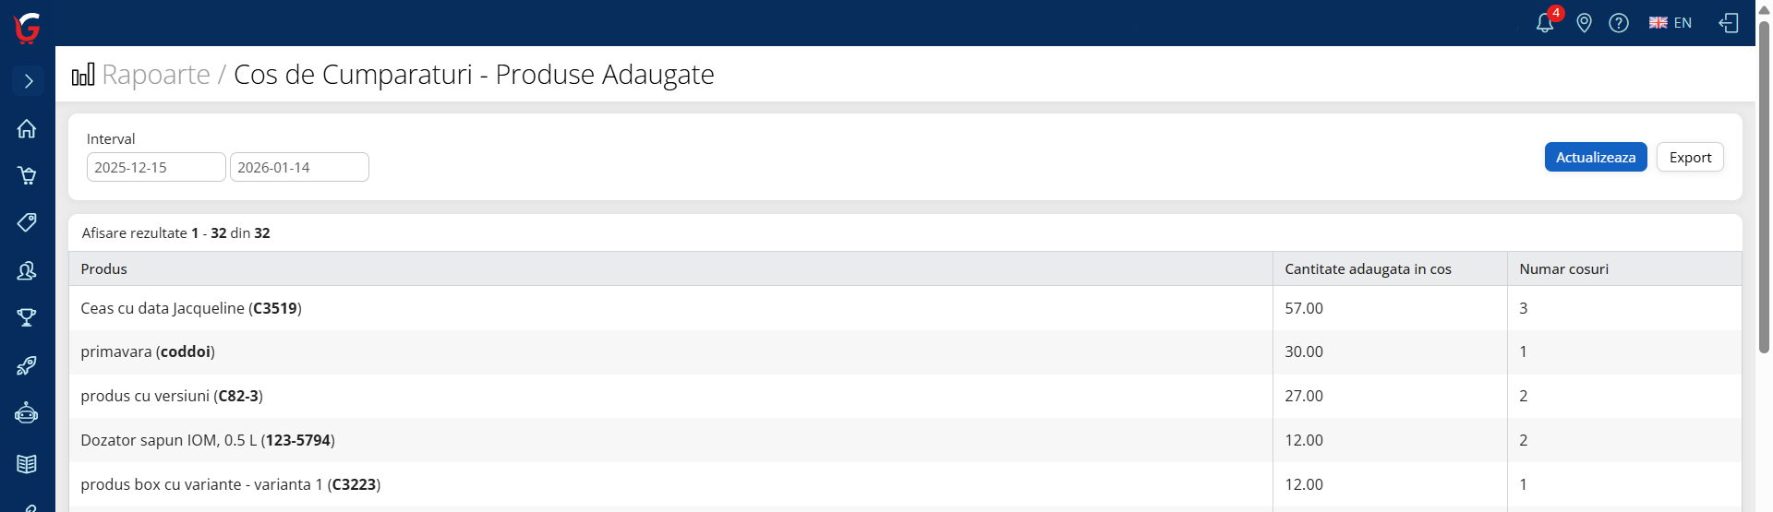Click the logout icon
This screenshot has width=1773, height=512.
point(1729,23)
